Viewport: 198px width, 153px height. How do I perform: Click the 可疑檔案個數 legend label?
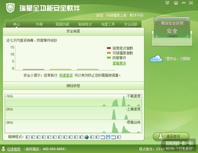point(123,53)
